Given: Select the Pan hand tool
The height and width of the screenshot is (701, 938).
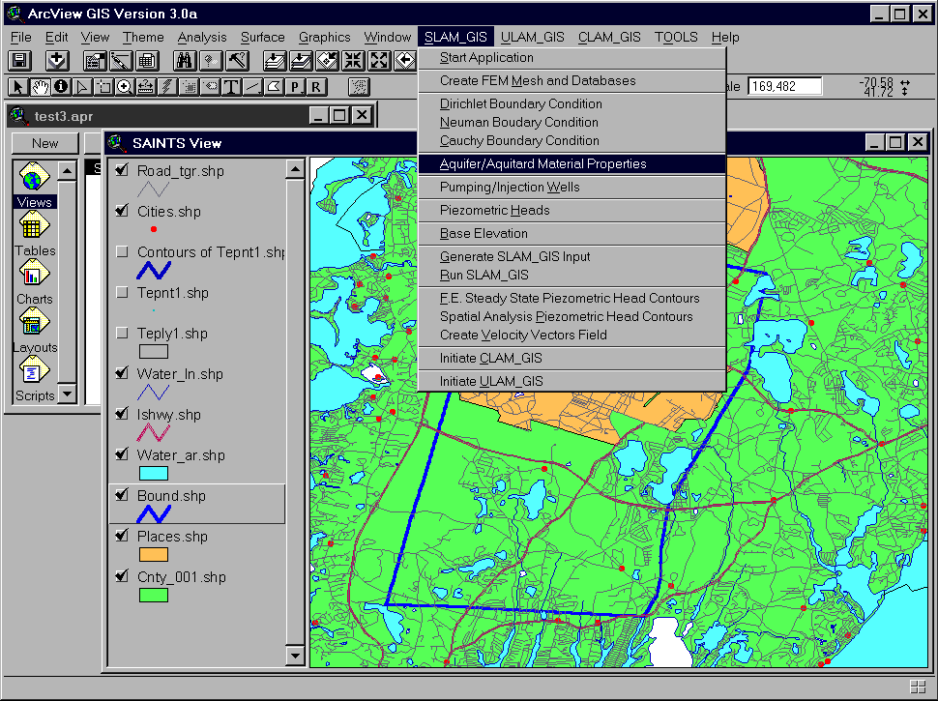Looking at the screenshot, I should click(40, 87).
